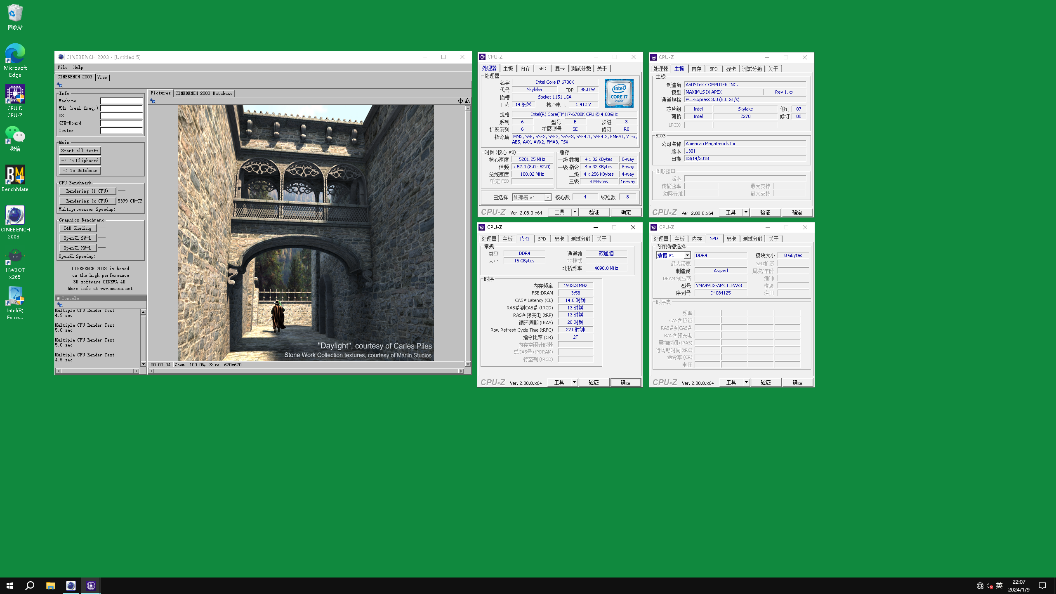This screenshot has width=1056, height=594.
Task: Open the notification center icon
Action: (x=1042, y=585)
